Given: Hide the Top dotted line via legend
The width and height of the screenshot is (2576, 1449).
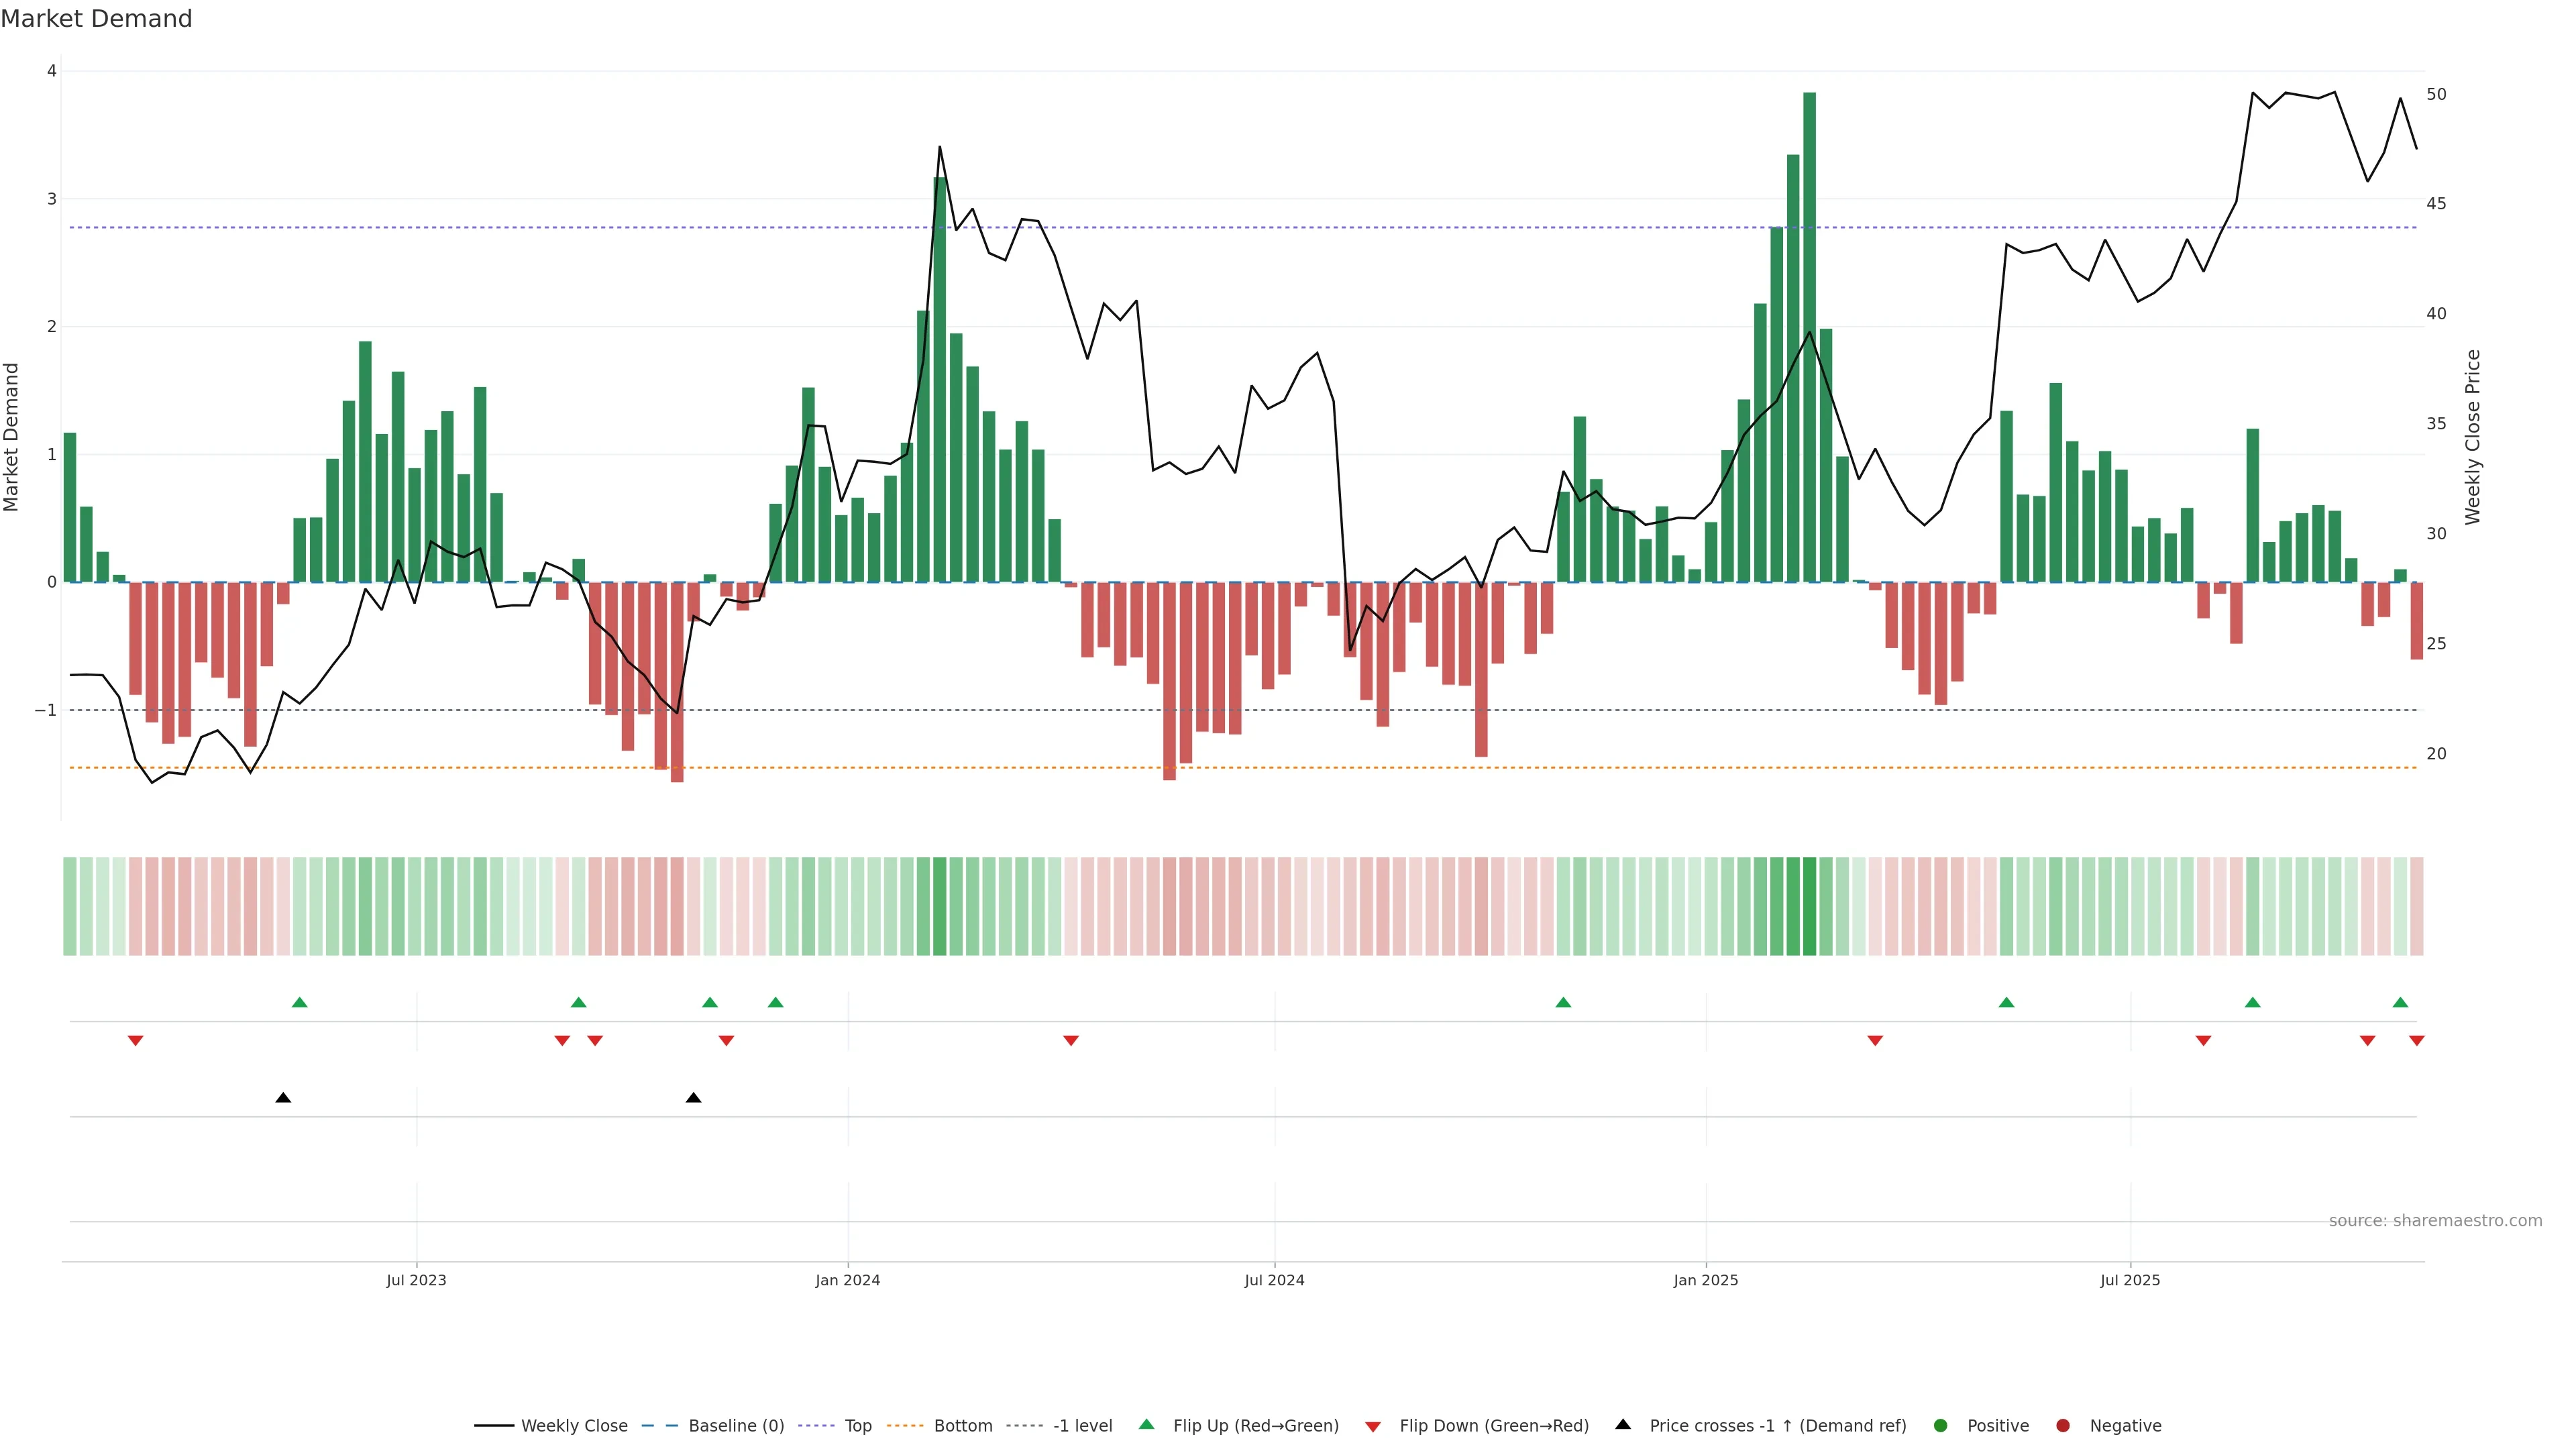Looking at the screenshot, I should pos(857,1426).
